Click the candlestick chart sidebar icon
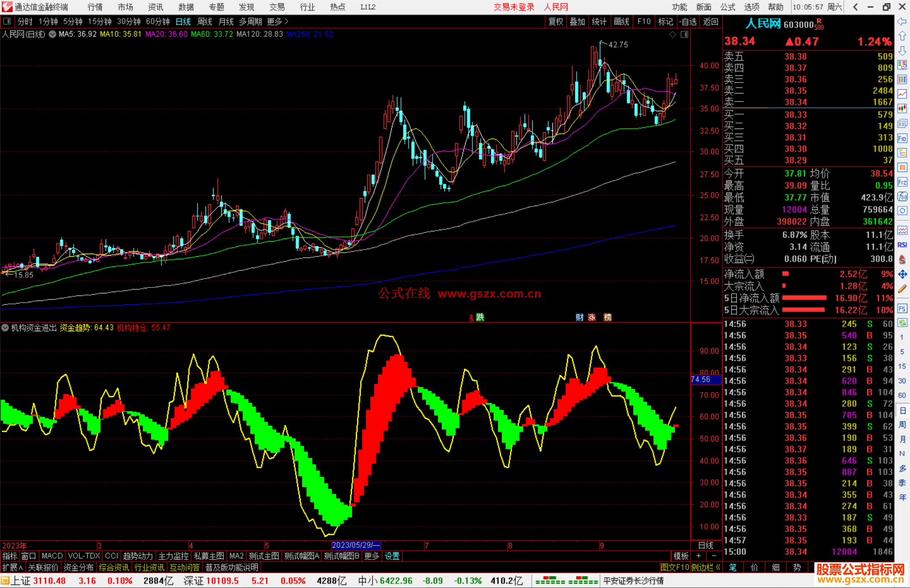This screenshot has height=588, width=910. (902, 108)
